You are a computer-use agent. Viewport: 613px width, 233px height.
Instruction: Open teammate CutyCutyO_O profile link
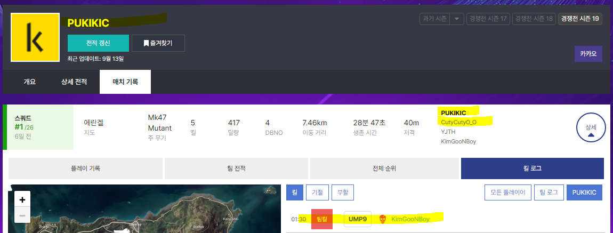(x=458, y=122)
